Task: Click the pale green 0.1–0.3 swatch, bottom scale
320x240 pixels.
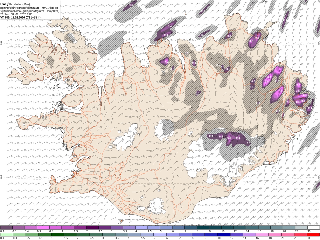Action: tap(7, 234)
